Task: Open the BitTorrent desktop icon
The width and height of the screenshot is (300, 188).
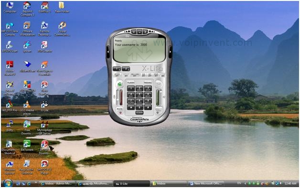Action: (27, 146)
